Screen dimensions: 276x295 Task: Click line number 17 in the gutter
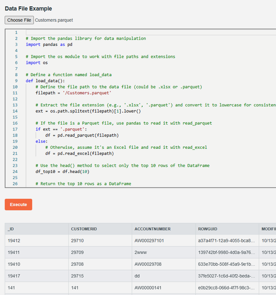point(15,129)
